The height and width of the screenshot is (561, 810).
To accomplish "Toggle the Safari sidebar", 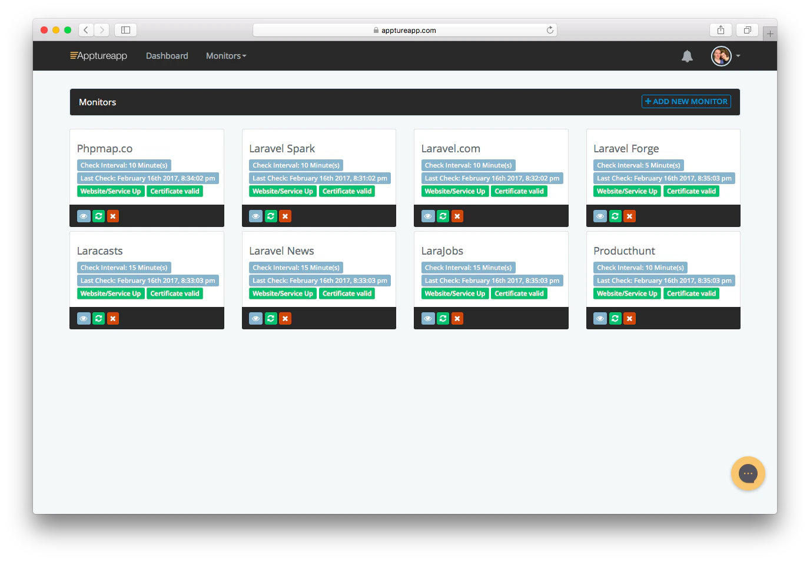I will coord(125,30).
